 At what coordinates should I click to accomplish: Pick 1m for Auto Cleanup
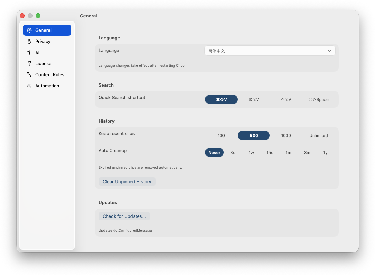point(289,152)
